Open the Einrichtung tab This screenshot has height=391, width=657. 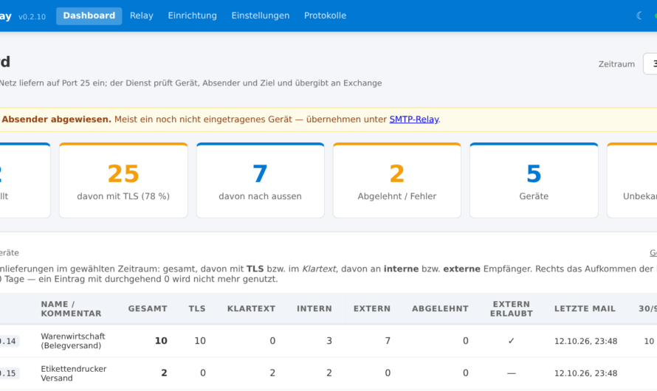click(193, 16)
